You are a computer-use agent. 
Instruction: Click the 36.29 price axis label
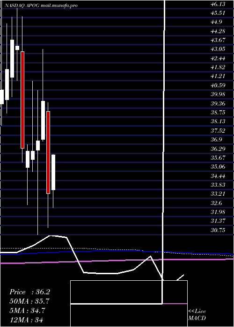click(x=218, y=149)
